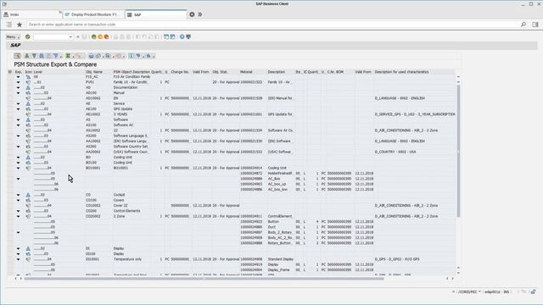Click the transaction code search field

[271, 25]
